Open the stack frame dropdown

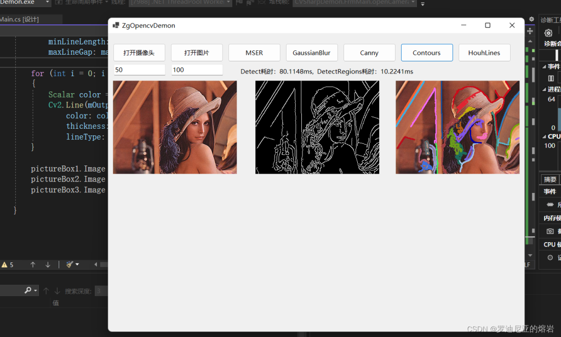(x=413, y=3)
